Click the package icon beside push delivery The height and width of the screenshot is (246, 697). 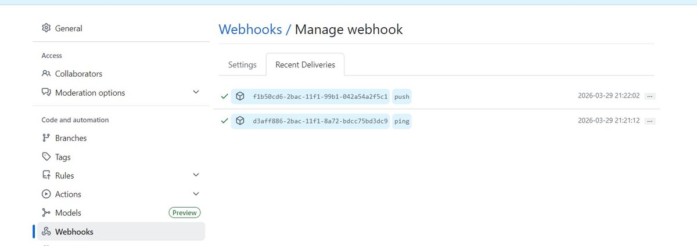pyautogui.click(x=240, y=96)
